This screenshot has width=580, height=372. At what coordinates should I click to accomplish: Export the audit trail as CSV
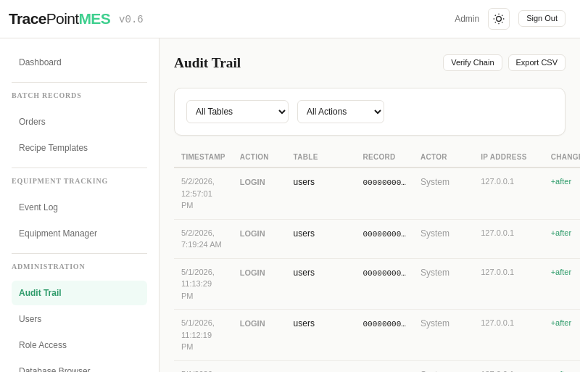pos(536,62)
